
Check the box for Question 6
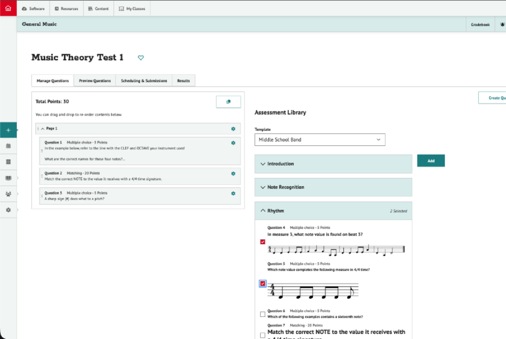(262, 314)
